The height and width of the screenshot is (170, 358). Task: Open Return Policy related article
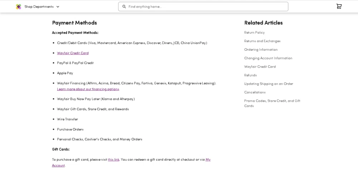click(x=254, y=32)
